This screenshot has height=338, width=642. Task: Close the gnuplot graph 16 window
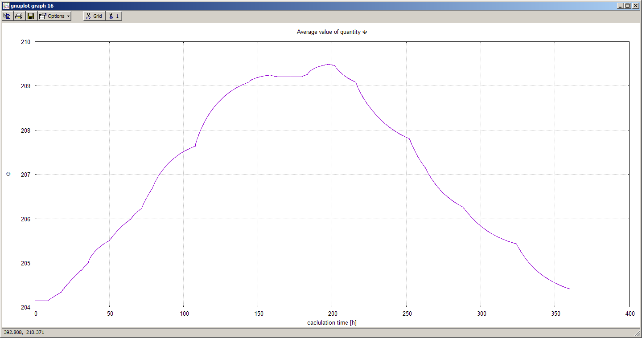[635, 5]
